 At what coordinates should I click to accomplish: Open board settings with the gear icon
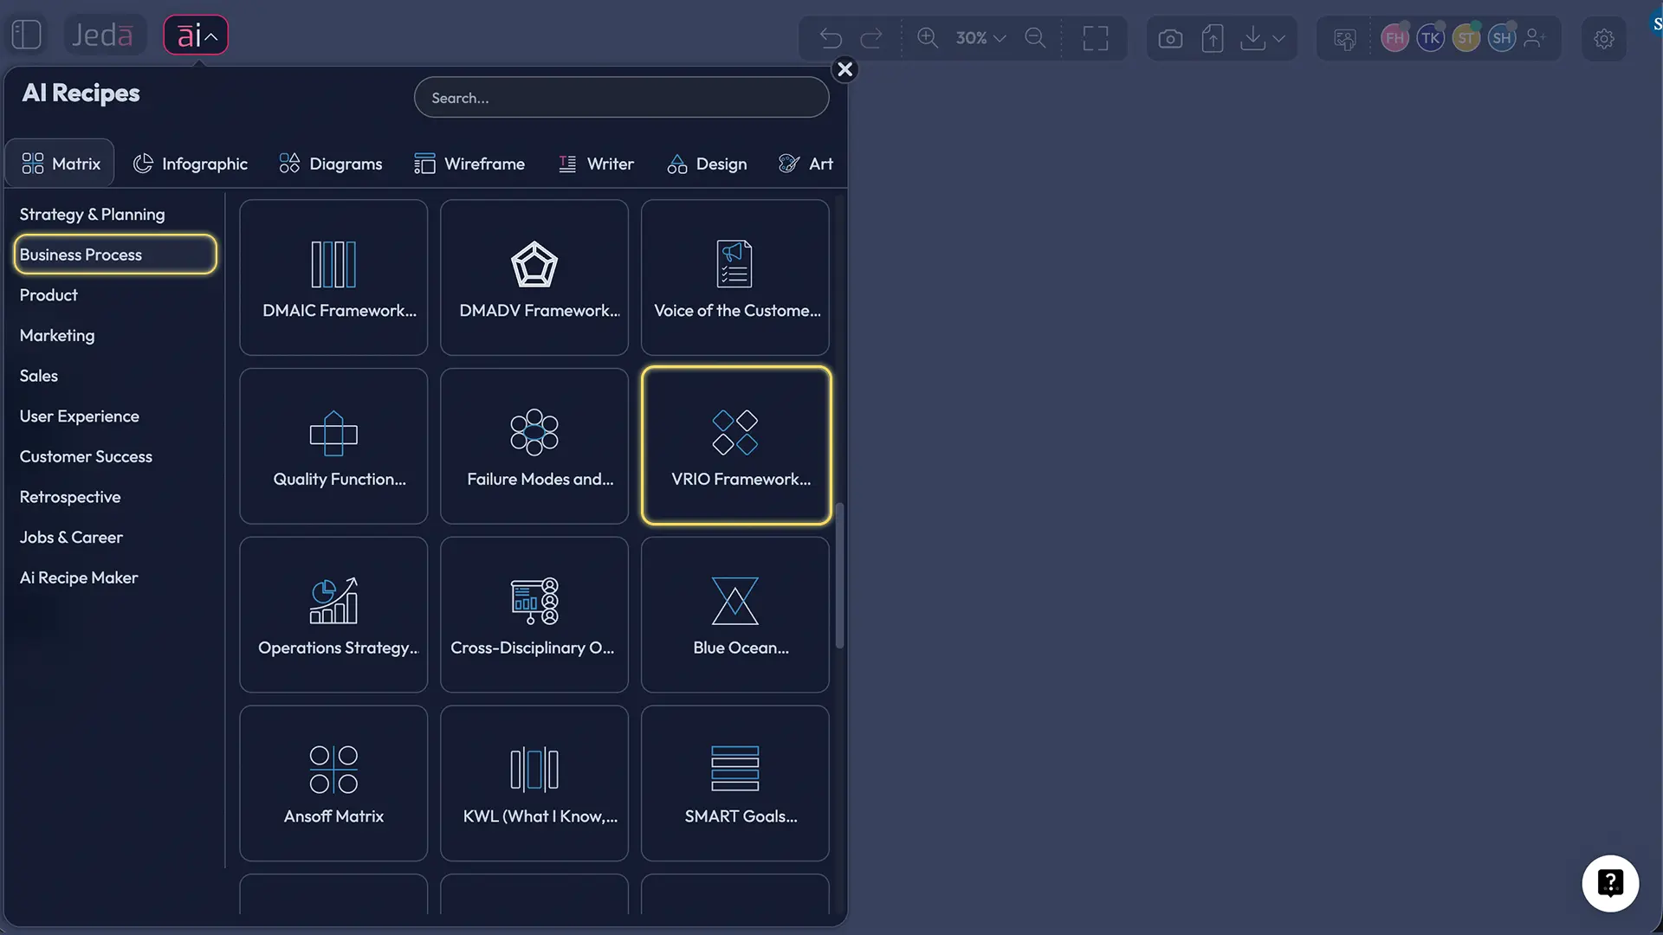pos(1604,39)
